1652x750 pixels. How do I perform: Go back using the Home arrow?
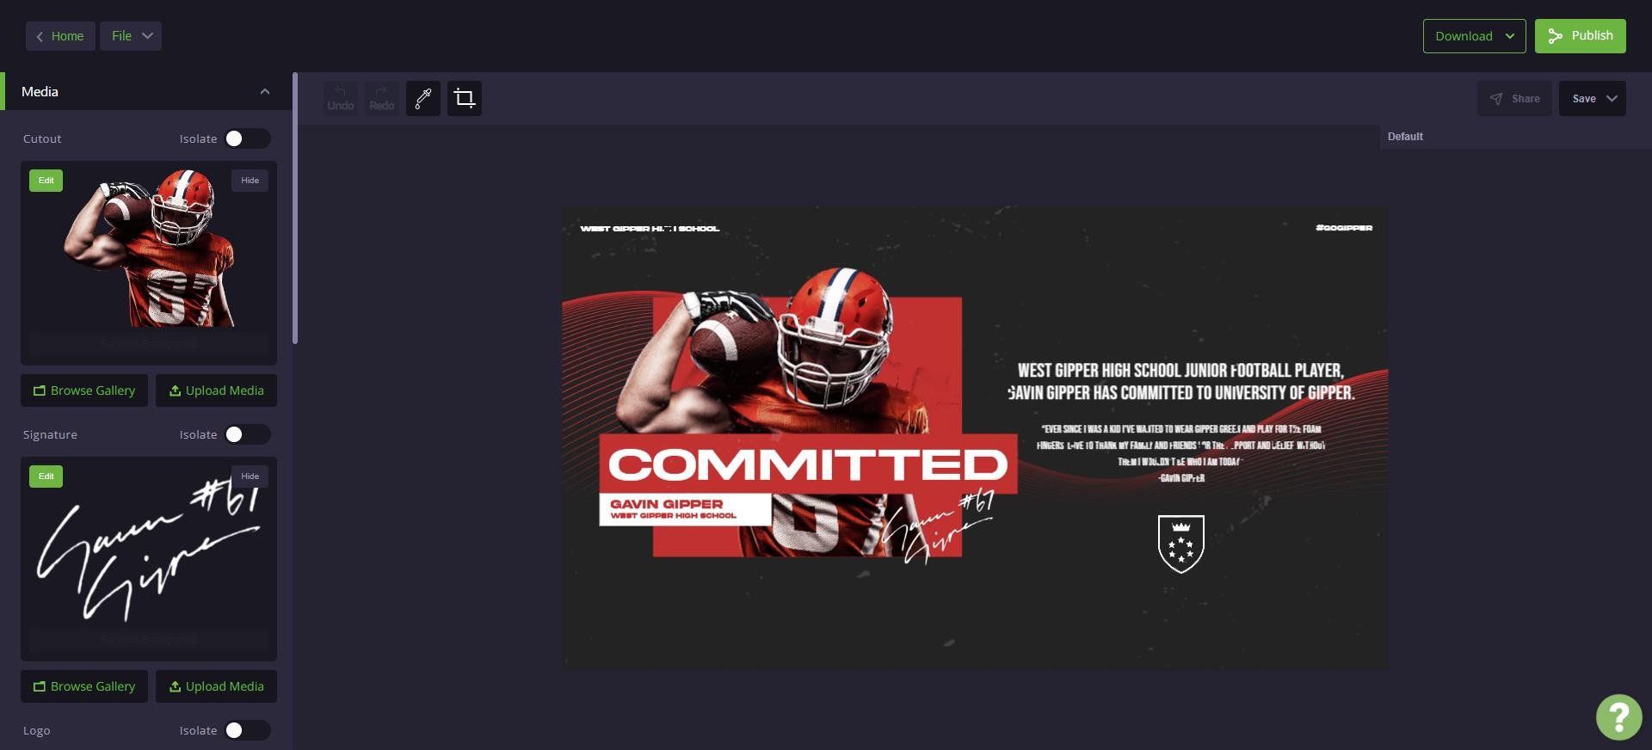coord(40,36)
